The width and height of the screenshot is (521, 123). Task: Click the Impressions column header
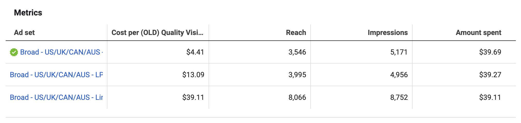(388, 32)
